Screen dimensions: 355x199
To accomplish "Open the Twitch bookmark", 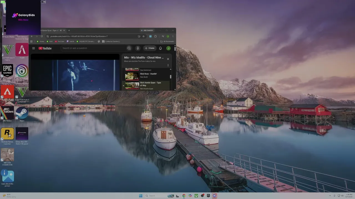I will [x=70, y=41].
